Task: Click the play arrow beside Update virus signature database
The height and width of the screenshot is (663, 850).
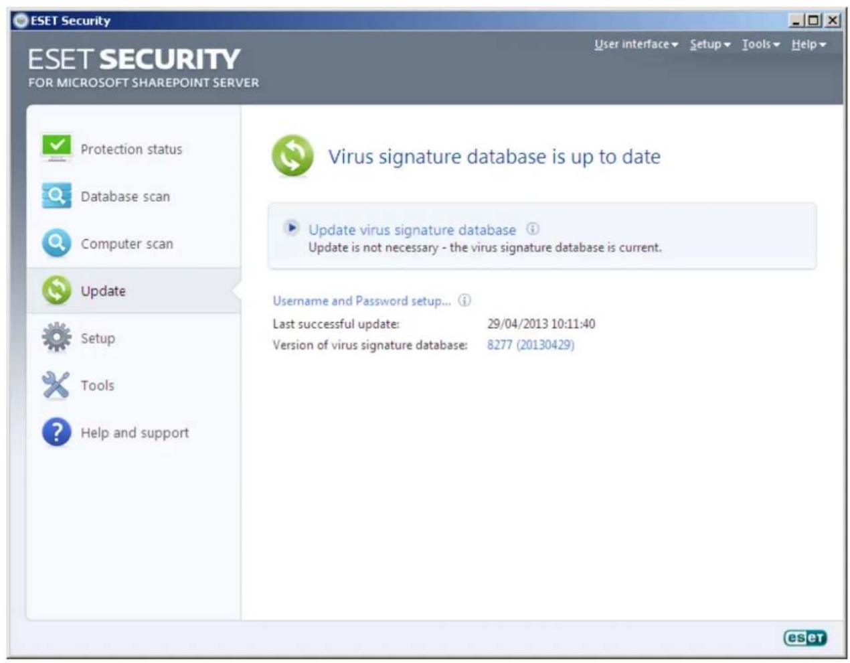Action: coord(291,228)
